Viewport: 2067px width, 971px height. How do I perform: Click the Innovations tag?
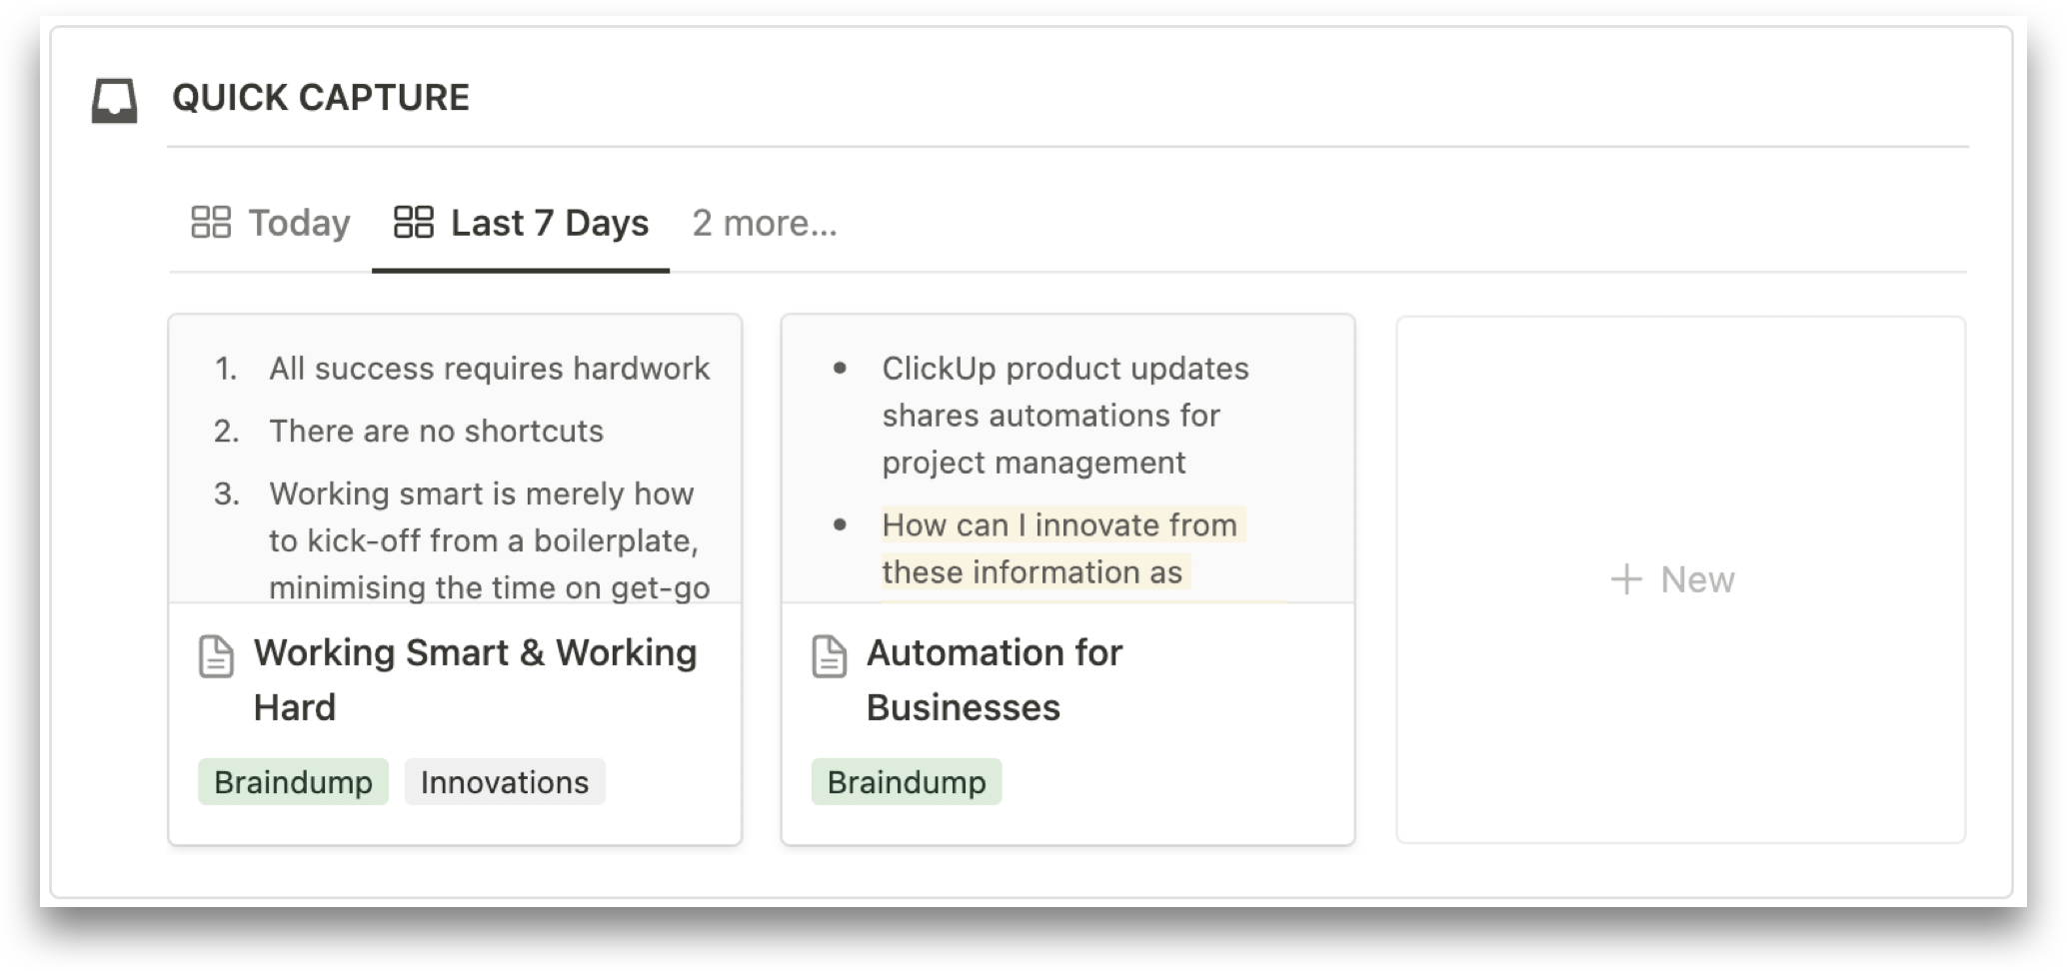click(505, 782)
